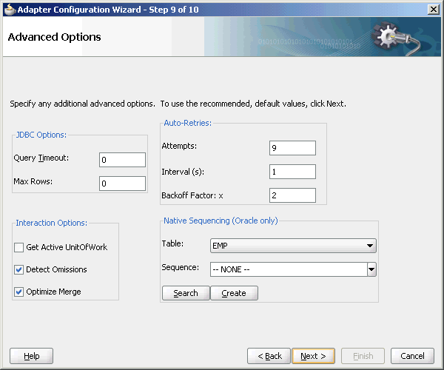Click the wizard title bar app icon
The height and width of the screenshot is (370, 444).
pyautogui.click(x=10, y=10)
